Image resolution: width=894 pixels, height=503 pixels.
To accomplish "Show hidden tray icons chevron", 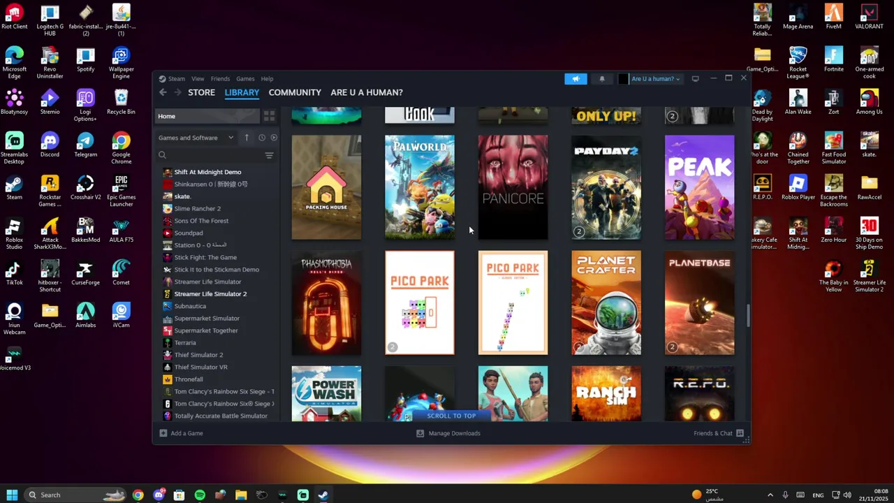I will (x=770, y=495).
